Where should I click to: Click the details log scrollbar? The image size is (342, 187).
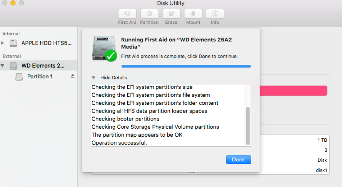248,126
